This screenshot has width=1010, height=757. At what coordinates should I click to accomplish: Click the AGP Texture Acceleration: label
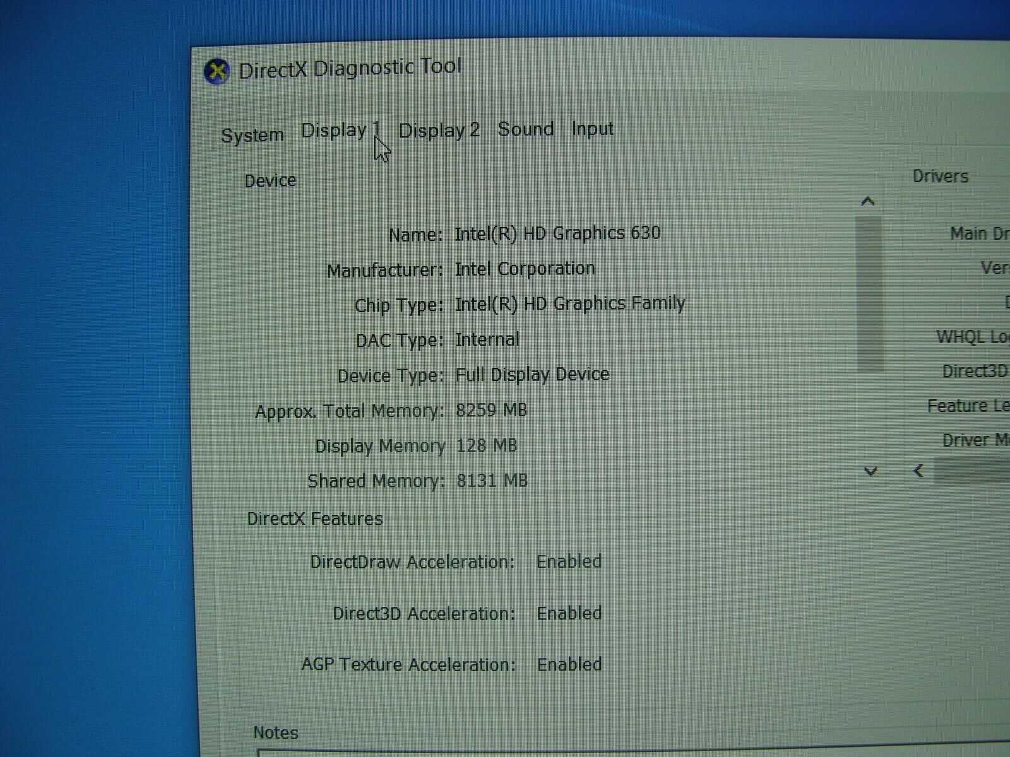coord(408,664)
